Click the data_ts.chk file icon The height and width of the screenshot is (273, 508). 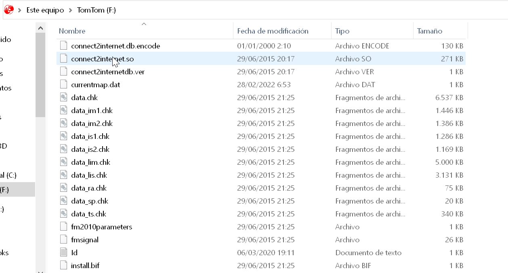63,214
